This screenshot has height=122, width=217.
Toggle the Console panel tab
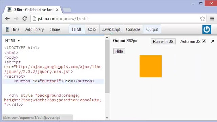click(x=133, y=29)
